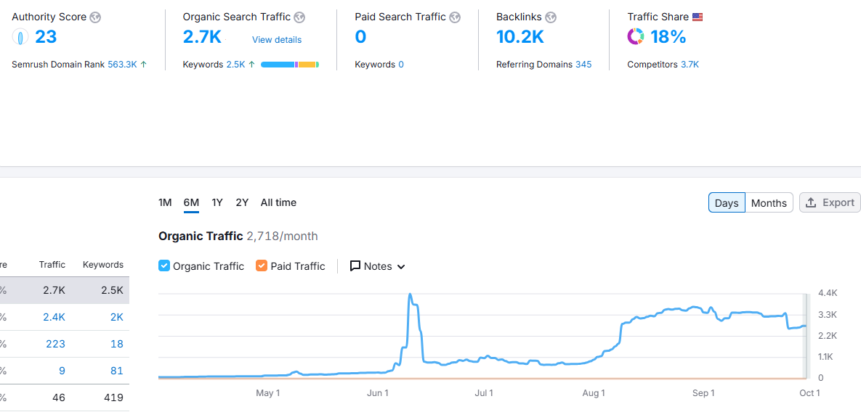Disable the Paid Traffic chart checkbox

(261, 265)
